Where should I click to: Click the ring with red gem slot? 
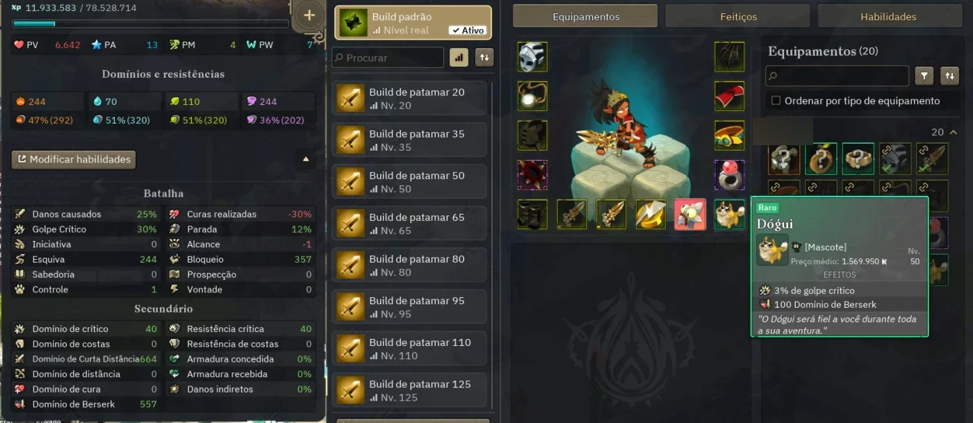click(729, 175)
